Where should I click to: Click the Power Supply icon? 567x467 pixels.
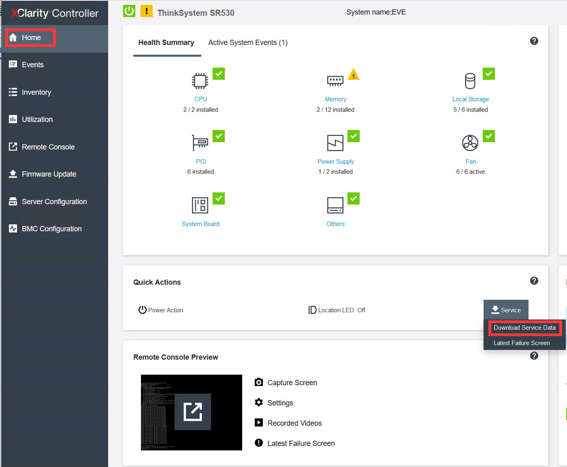tap(335, 143)
